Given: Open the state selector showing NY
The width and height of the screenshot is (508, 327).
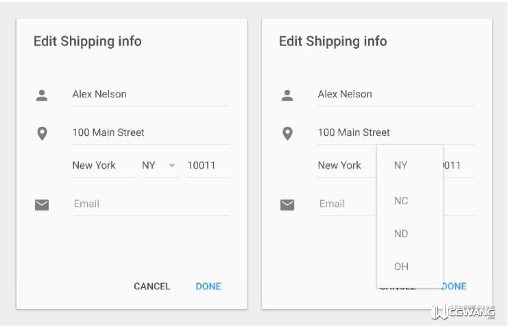Looking at the screenshot, I should (x=149, y=166).
